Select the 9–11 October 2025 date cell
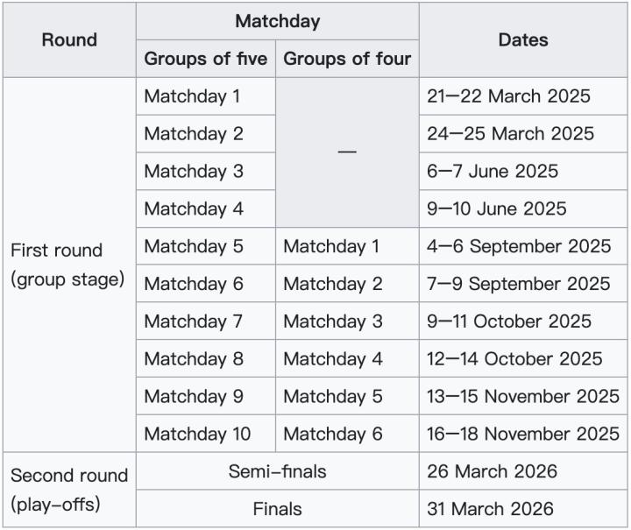The image size is (631, 530). [509, 322]
